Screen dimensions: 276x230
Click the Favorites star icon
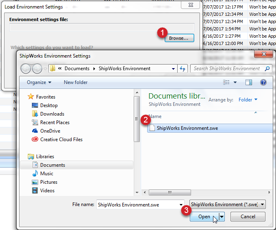(x=30, y=97)
